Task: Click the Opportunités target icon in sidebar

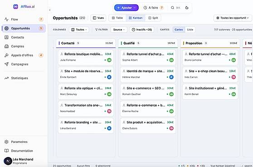Action: tap(6, 28)
